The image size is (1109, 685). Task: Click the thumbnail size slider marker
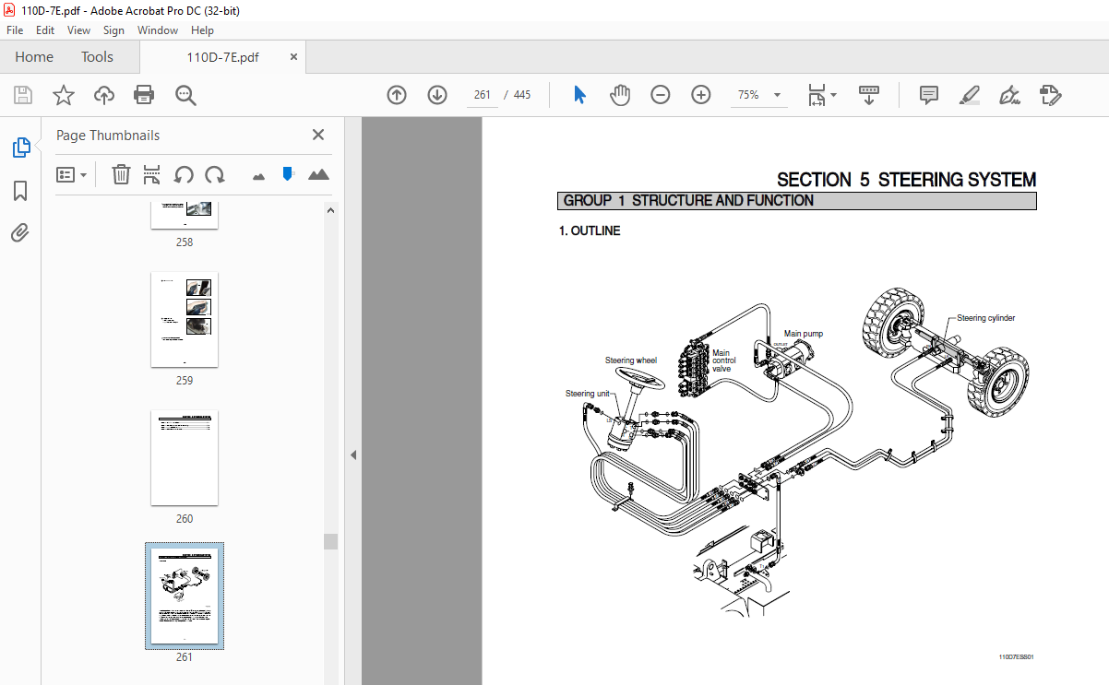[x=288, y=173]
